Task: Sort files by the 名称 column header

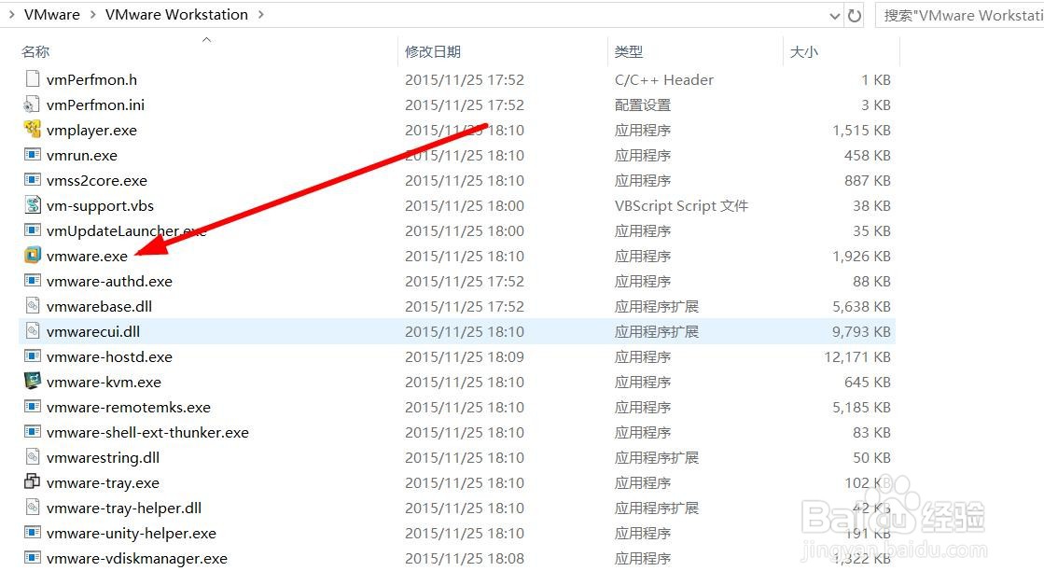Action: coord(35,52)
